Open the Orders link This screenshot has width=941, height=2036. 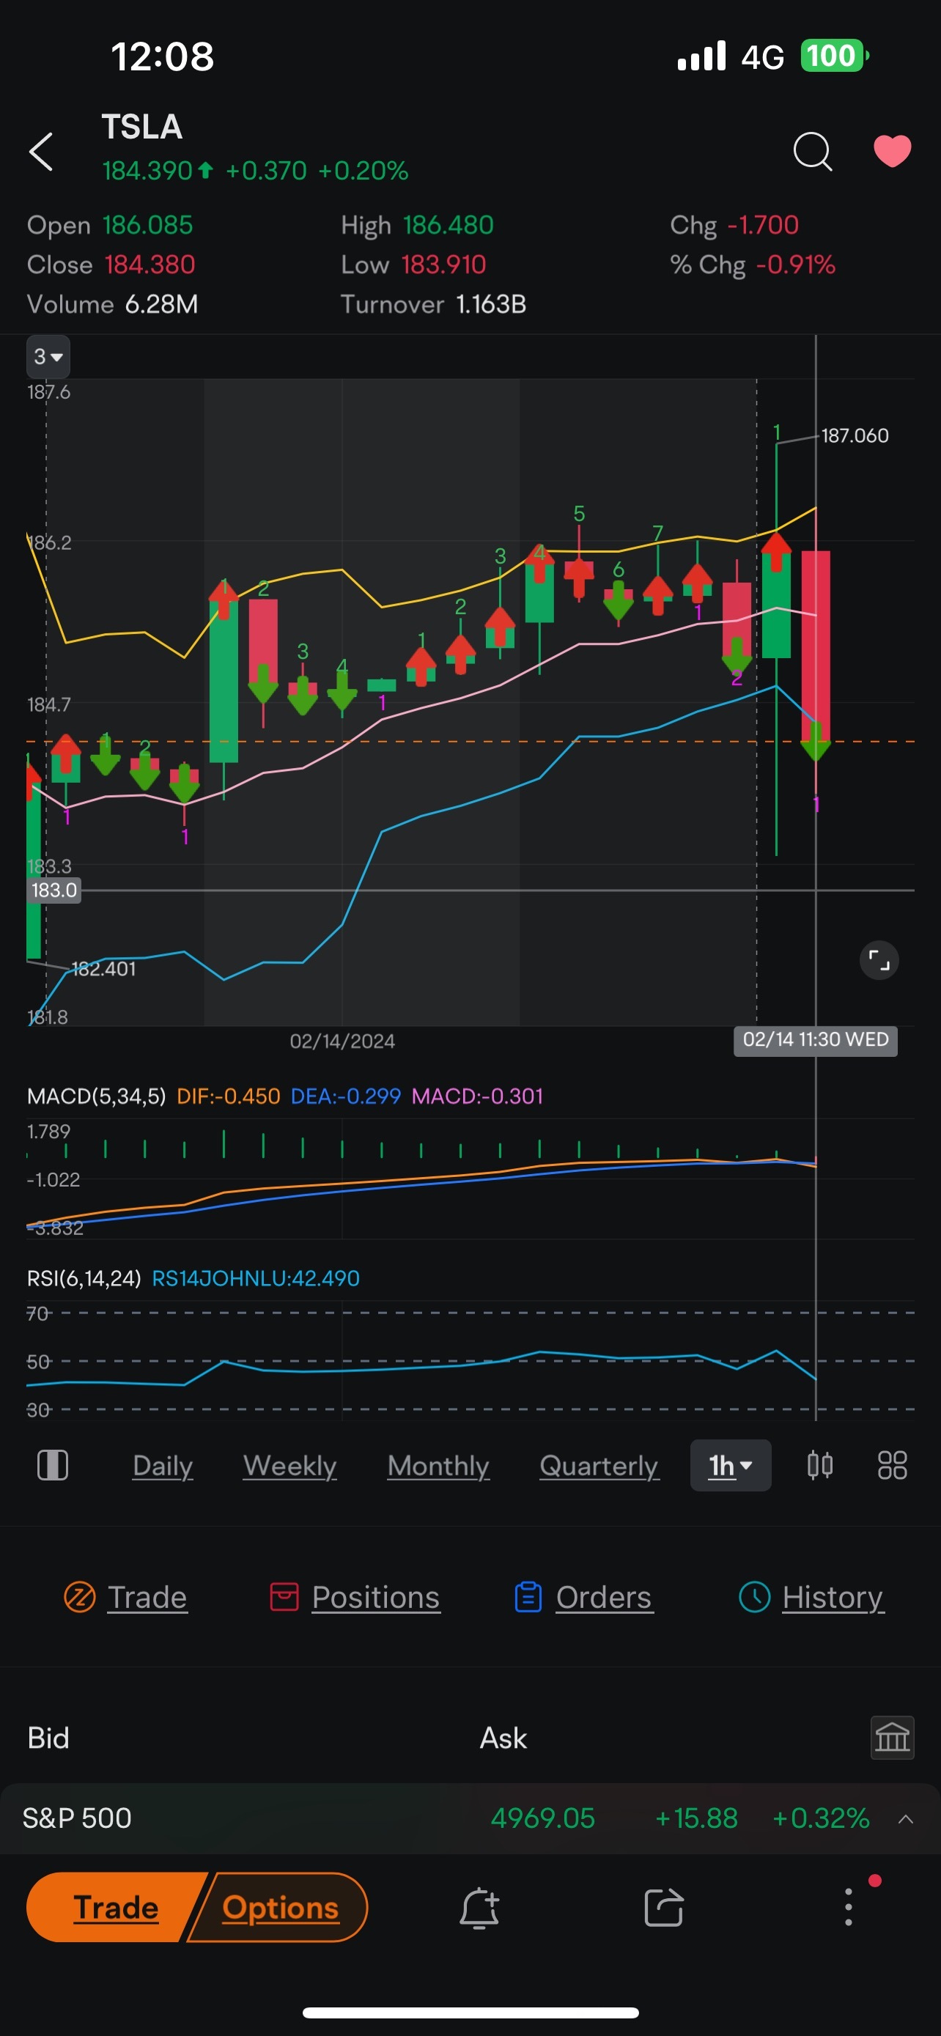click(x=583, y=1597)
